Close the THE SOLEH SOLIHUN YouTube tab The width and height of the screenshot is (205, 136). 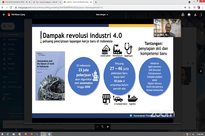[x=30, y=2]
